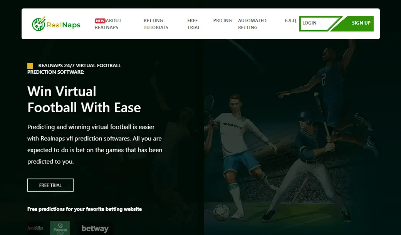Open the Betting Tutorials menu item
The width and height of the screenshot is (401, 235).
tap(156, 24)
